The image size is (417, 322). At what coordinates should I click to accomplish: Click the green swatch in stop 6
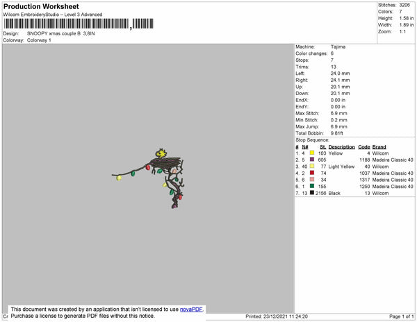point(312,186)
